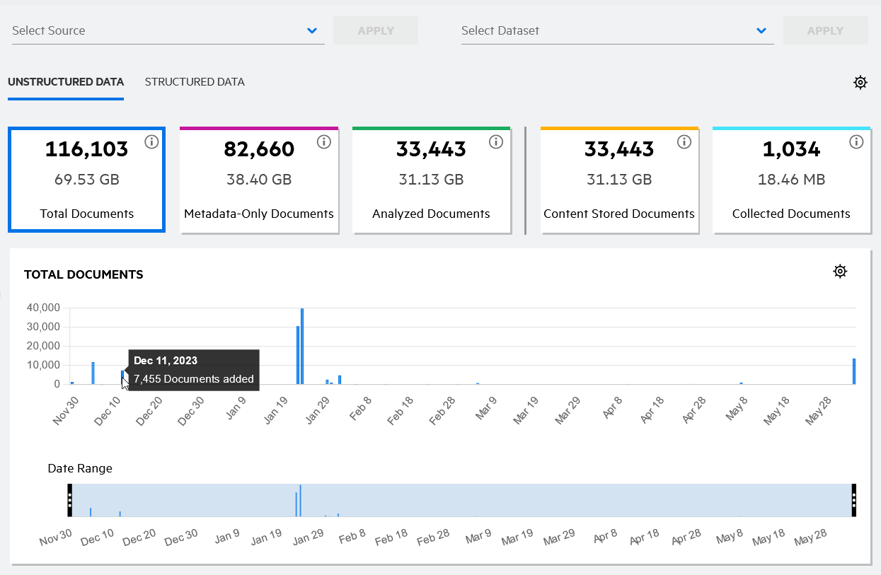Switch to the Structured Data tab

point(195,82)
